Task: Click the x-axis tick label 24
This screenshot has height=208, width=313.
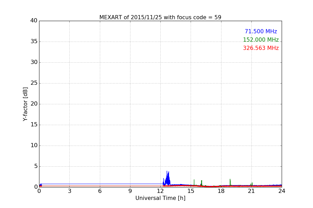Action: 282,191
